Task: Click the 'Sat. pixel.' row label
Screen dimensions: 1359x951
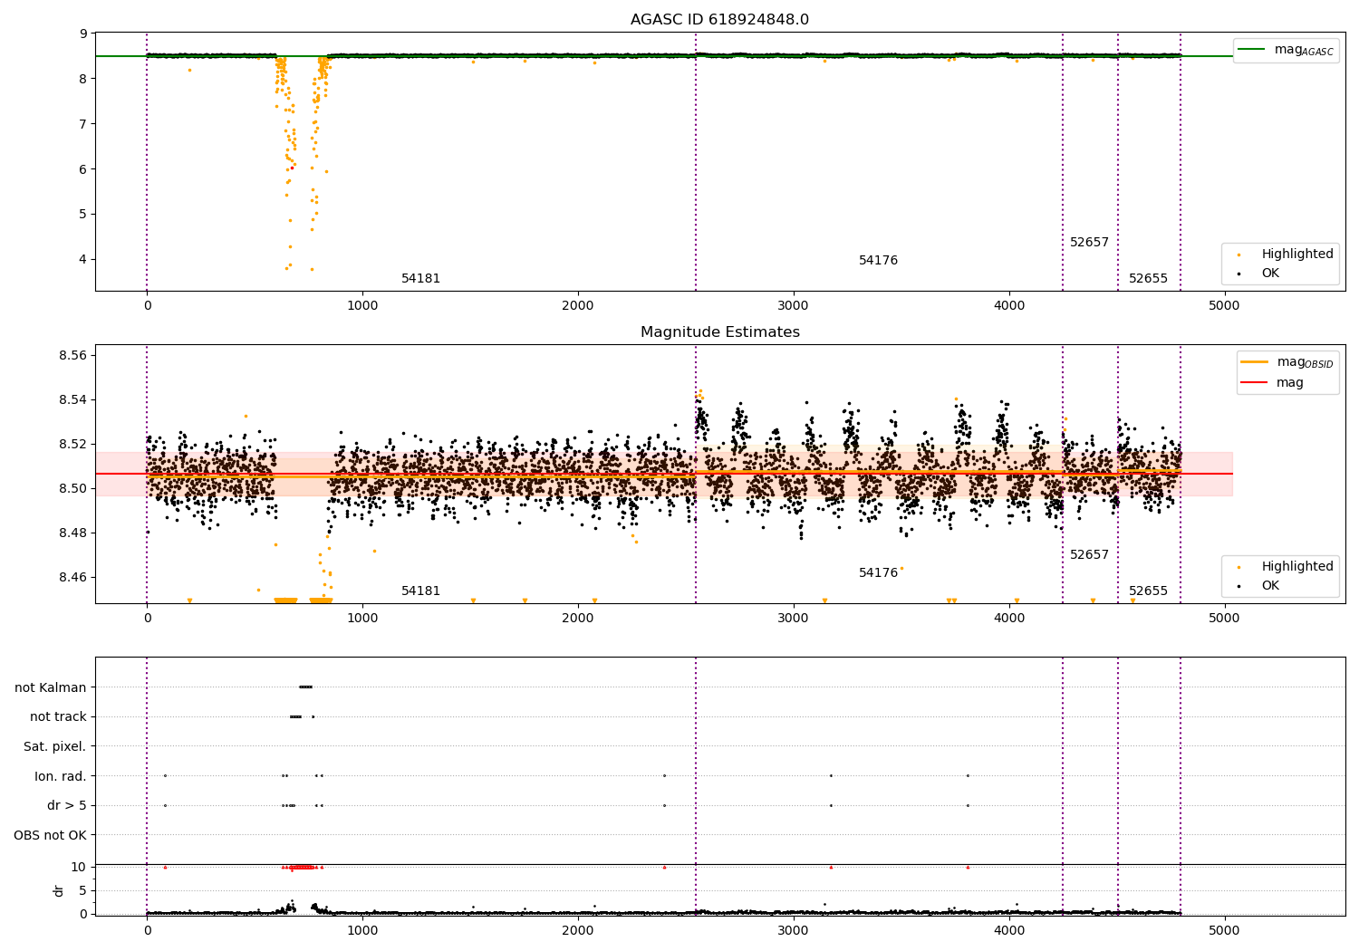Action: tap(55, 747)
